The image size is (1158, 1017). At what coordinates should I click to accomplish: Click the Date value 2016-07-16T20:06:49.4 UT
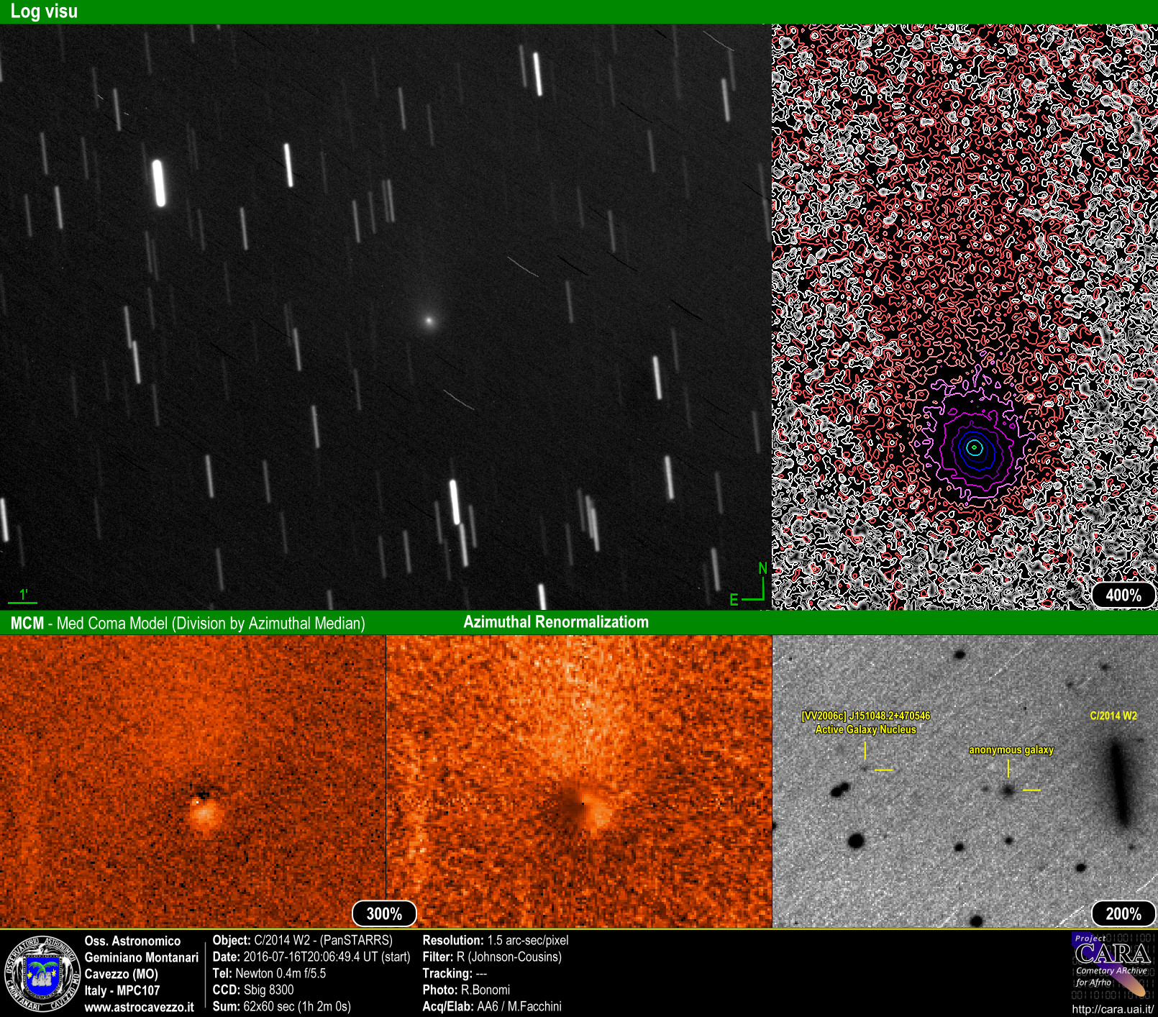(327, 957)
